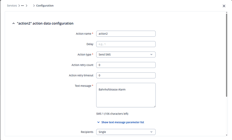Focus the Delay input field
Viewport: 232px width, 140px height.
[126, 44]
